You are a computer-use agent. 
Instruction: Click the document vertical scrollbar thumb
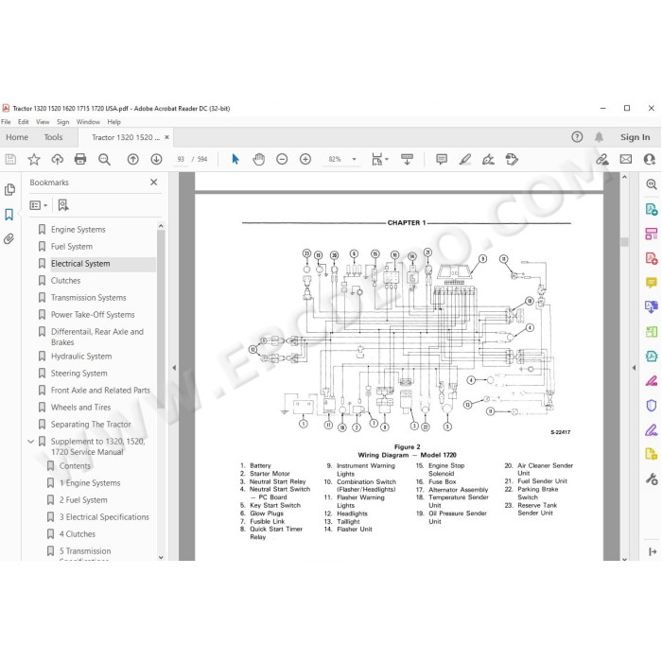[624, 242]
